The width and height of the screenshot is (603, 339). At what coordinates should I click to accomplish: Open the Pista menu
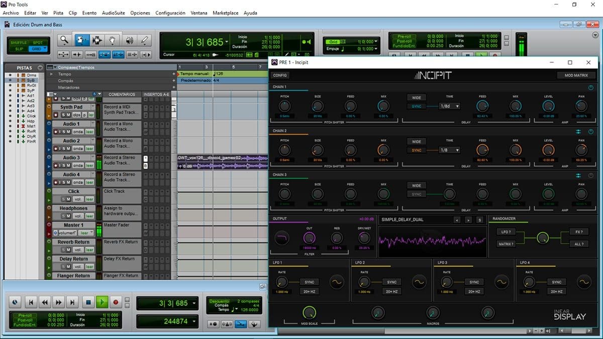[x=58, y=13]
